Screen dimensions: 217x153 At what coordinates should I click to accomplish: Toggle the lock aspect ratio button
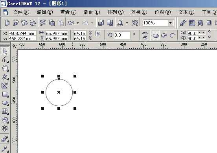pos(98,33)
